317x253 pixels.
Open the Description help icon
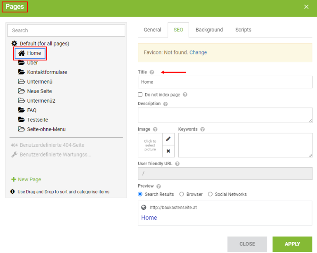click(x=166, y=104)
